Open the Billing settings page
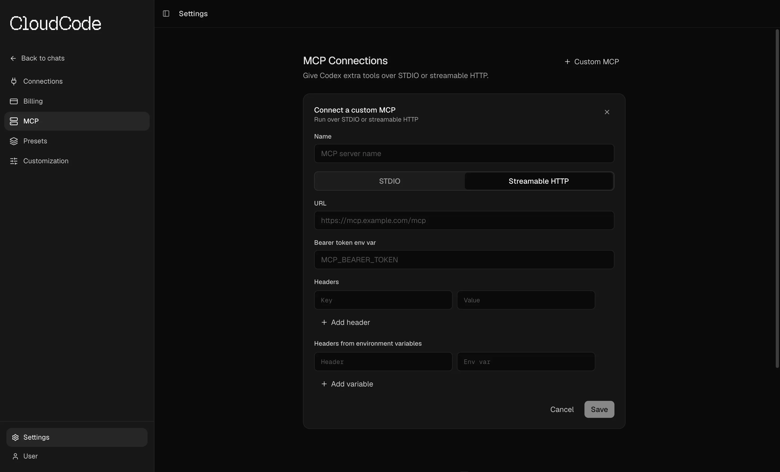The image size is (780, 472). [x=77, y=101]
